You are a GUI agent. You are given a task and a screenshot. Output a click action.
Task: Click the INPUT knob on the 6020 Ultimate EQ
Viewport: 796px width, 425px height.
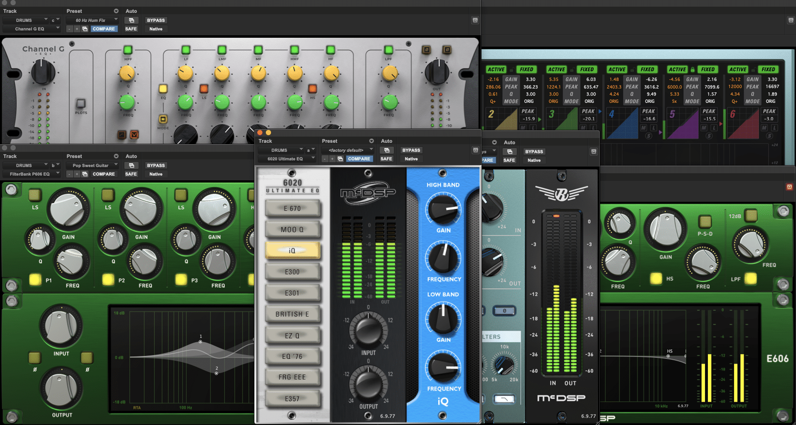coord(368,329)
